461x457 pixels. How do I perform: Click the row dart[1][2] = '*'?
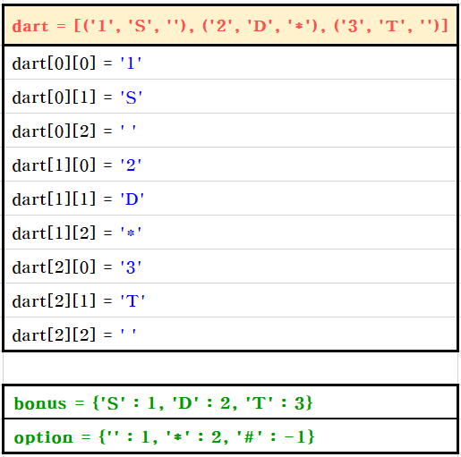[x=230, y=233]
